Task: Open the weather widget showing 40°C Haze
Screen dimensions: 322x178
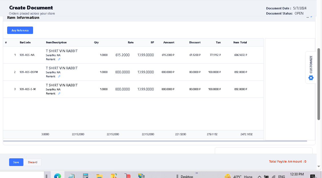Action: point(238,176)
